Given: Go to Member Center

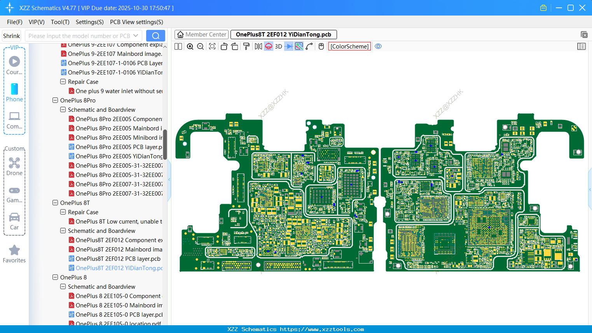Looking at the screenshot, I should coord(202,35).
